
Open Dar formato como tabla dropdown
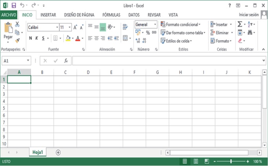coord(183,33)
